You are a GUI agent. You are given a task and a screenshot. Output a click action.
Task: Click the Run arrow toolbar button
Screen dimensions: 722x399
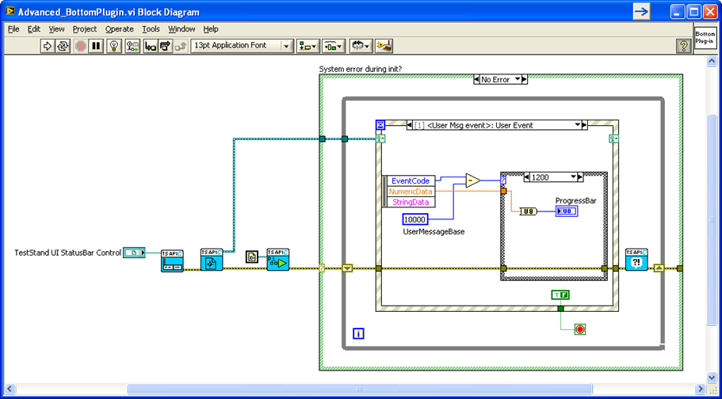[48, 46]
